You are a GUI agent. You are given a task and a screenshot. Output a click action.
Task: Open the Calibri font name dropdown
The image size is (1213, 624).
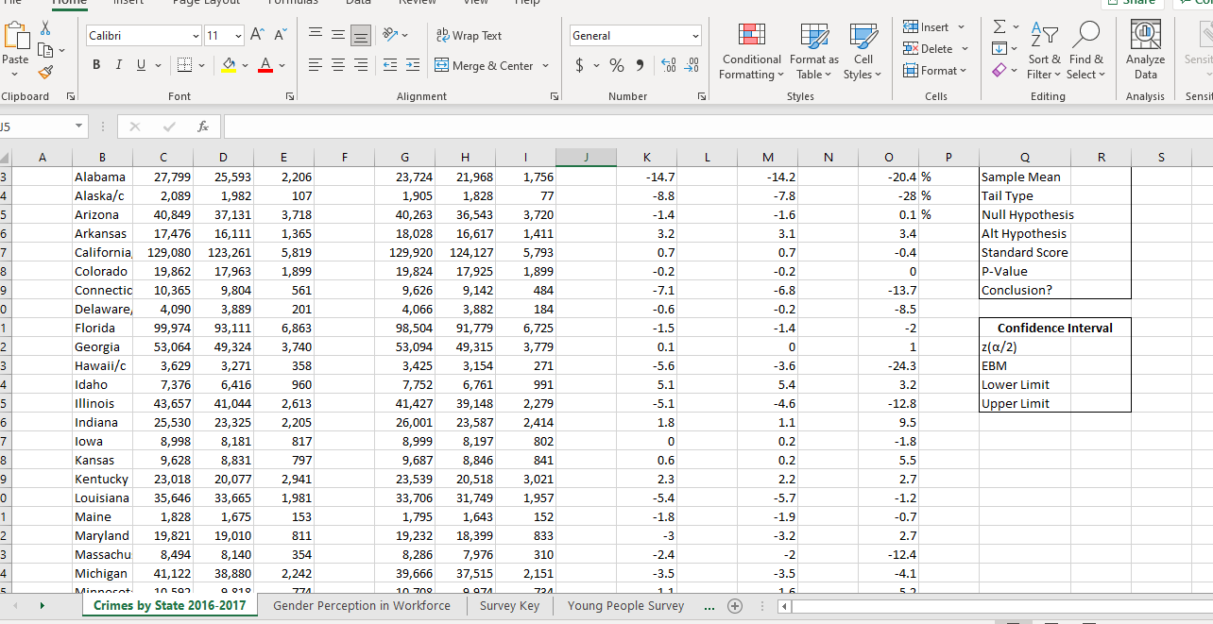tap(196, 36)
